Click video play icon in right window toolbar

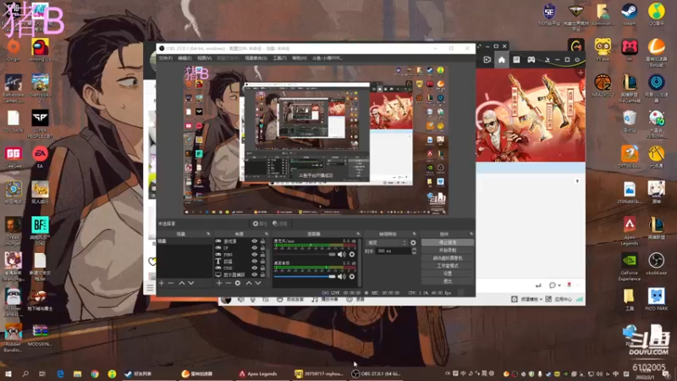tap(487, 59)
